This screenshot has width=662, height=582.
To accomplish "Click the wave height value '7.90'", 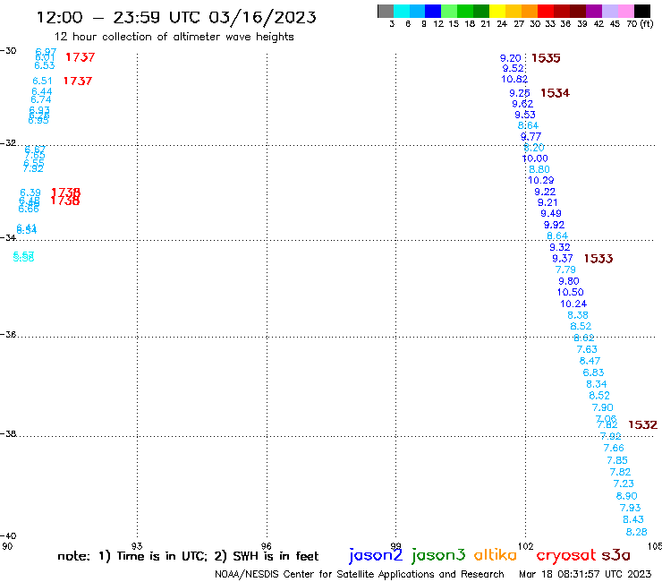I will pyautogui.click(x=602, y=407).
